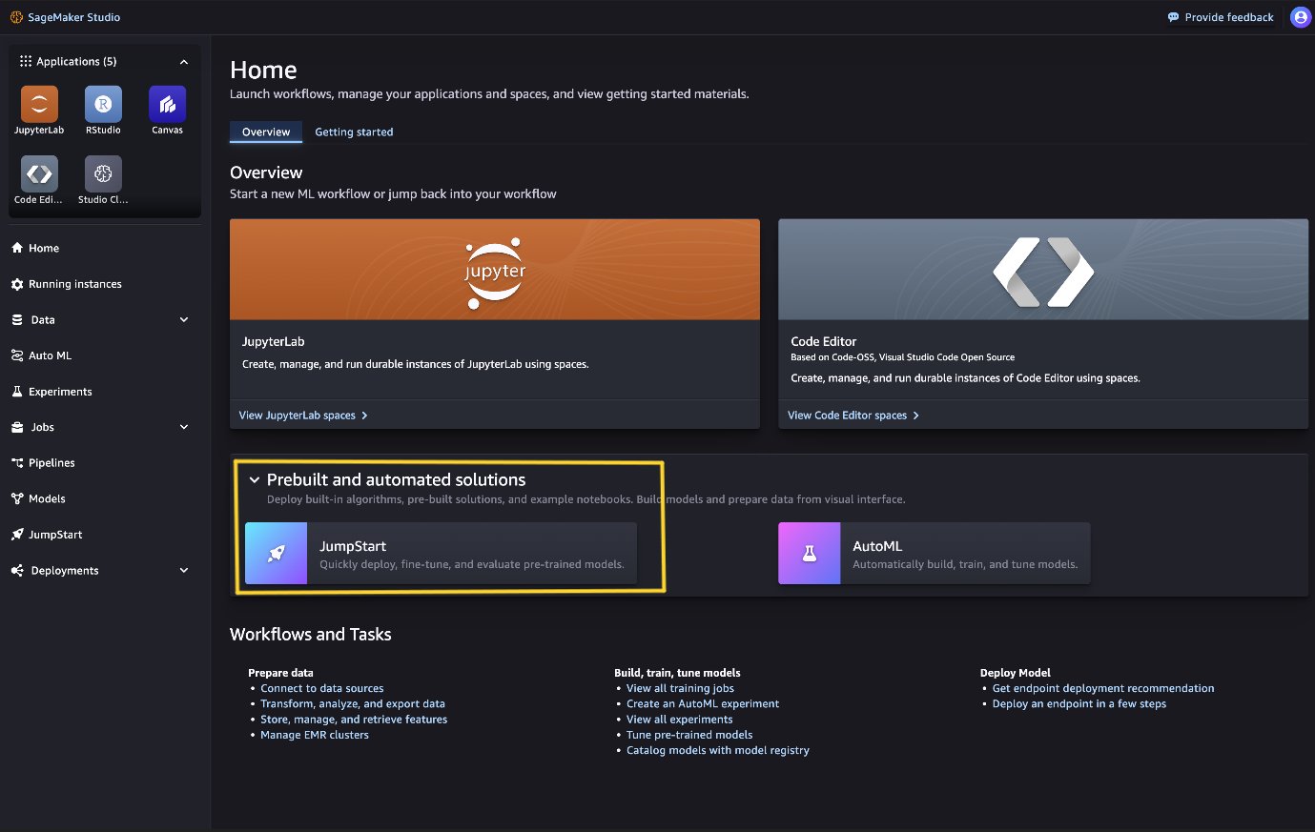1315x832 pixels.
Task: Click Create an AutoML experiment link
Action: [x=703, y=703]
